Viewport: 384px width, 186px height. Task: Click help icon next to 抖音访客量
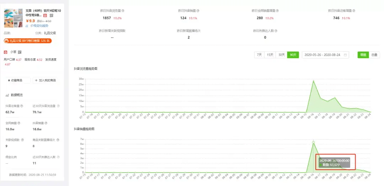coord(22,106)
